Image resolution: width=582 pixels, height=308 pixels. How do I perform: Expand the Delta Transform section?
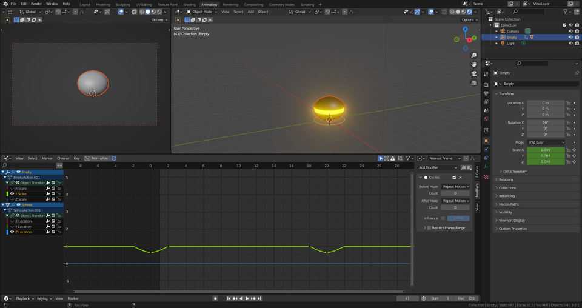click(x=515, y=172)
